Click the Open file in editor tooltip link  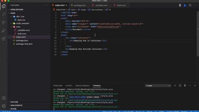78,97
